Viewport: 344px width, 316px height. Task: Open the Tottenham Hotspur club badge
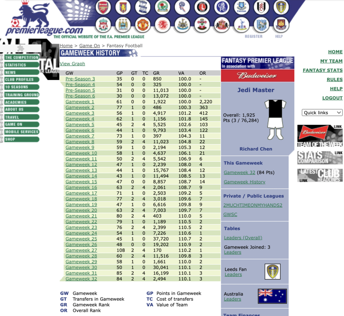(241, 25)
